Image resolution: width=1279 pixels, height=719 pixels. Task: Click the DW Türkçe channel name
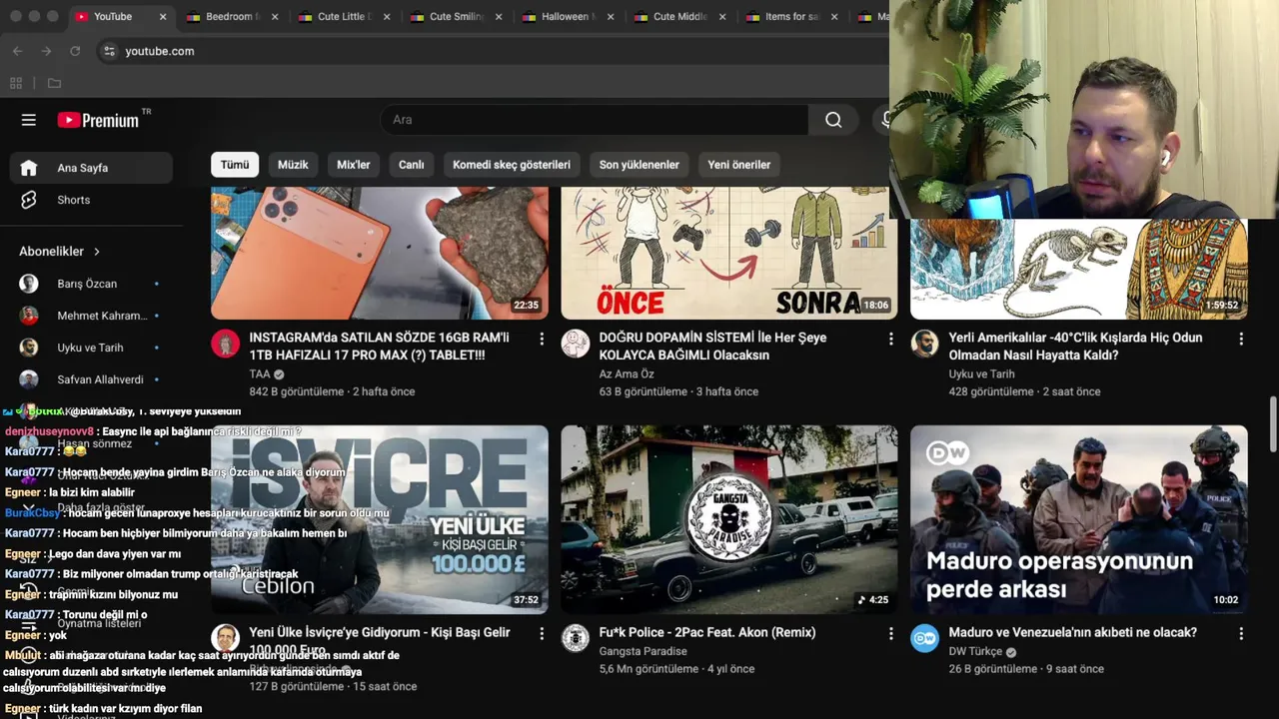[975, 651]
